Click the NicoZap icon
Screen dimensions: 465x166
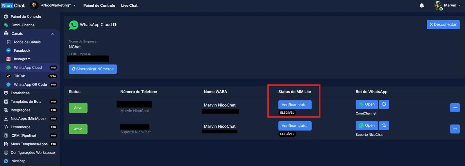6,161
